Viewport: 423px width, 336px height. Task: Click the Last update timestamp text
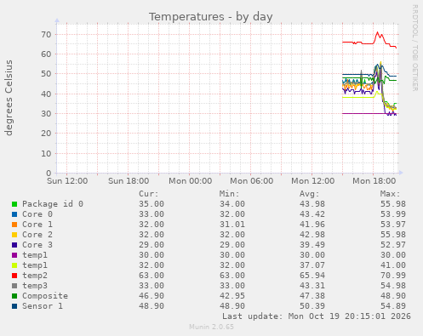(317, 316)
